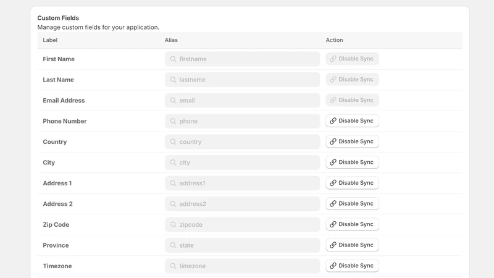Focus the phone alias input
Screen dimensions: 494x278
click(x=242, y=121)
